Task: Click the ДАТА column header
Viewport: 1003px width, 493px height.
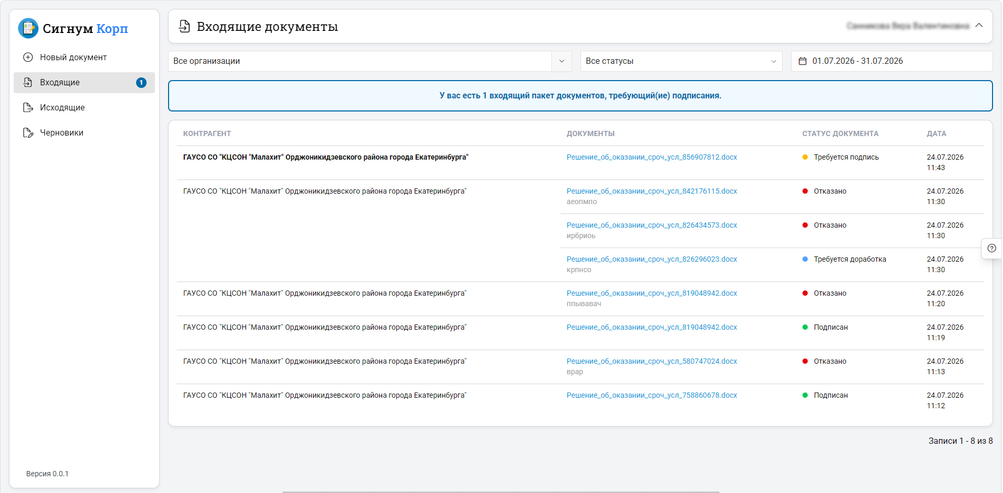Action: point(937,133)
